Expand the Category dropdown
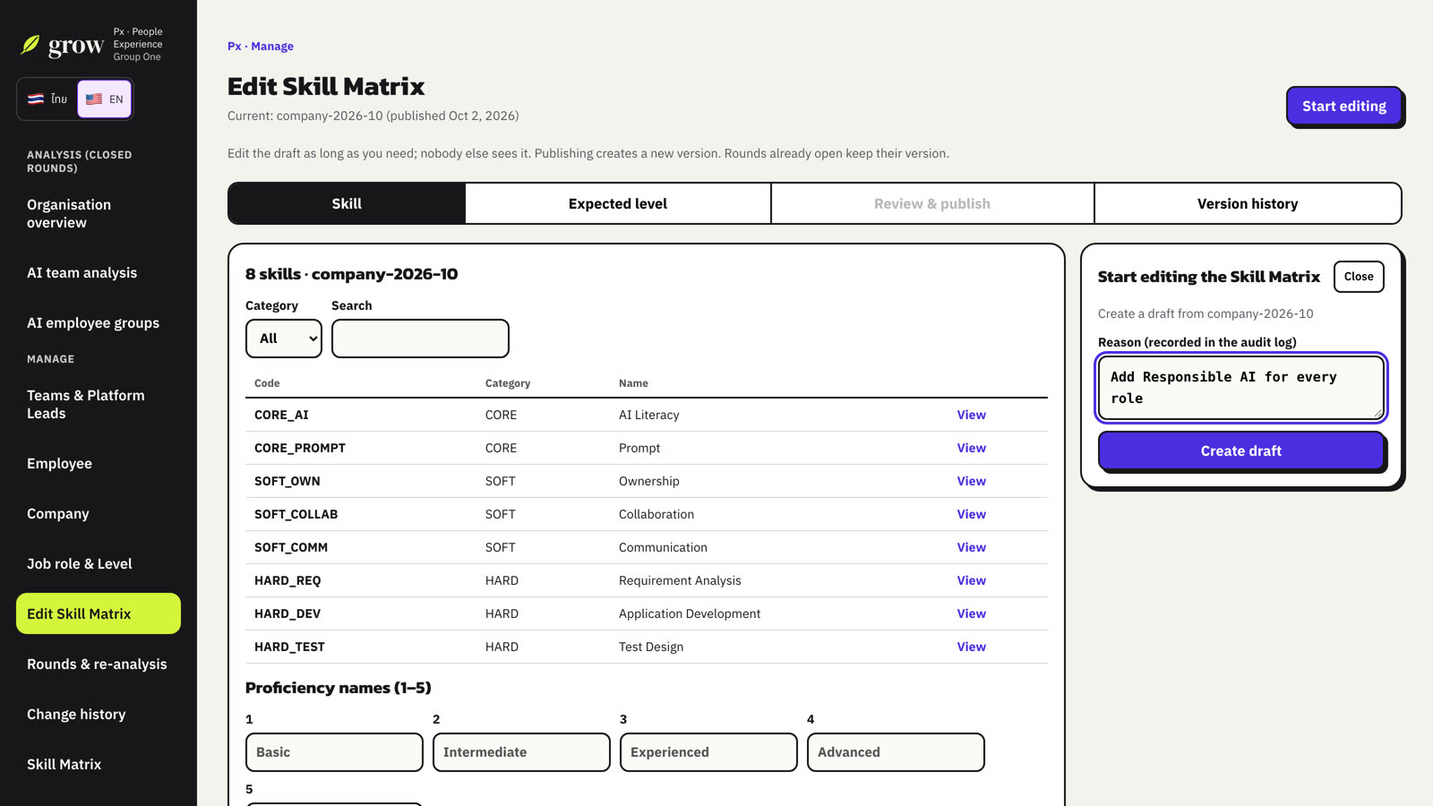The width and height of the screenshot is (1433, 806). click(284, 339)
